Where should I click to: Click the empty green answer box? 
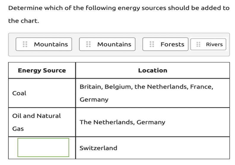[43, 147]
